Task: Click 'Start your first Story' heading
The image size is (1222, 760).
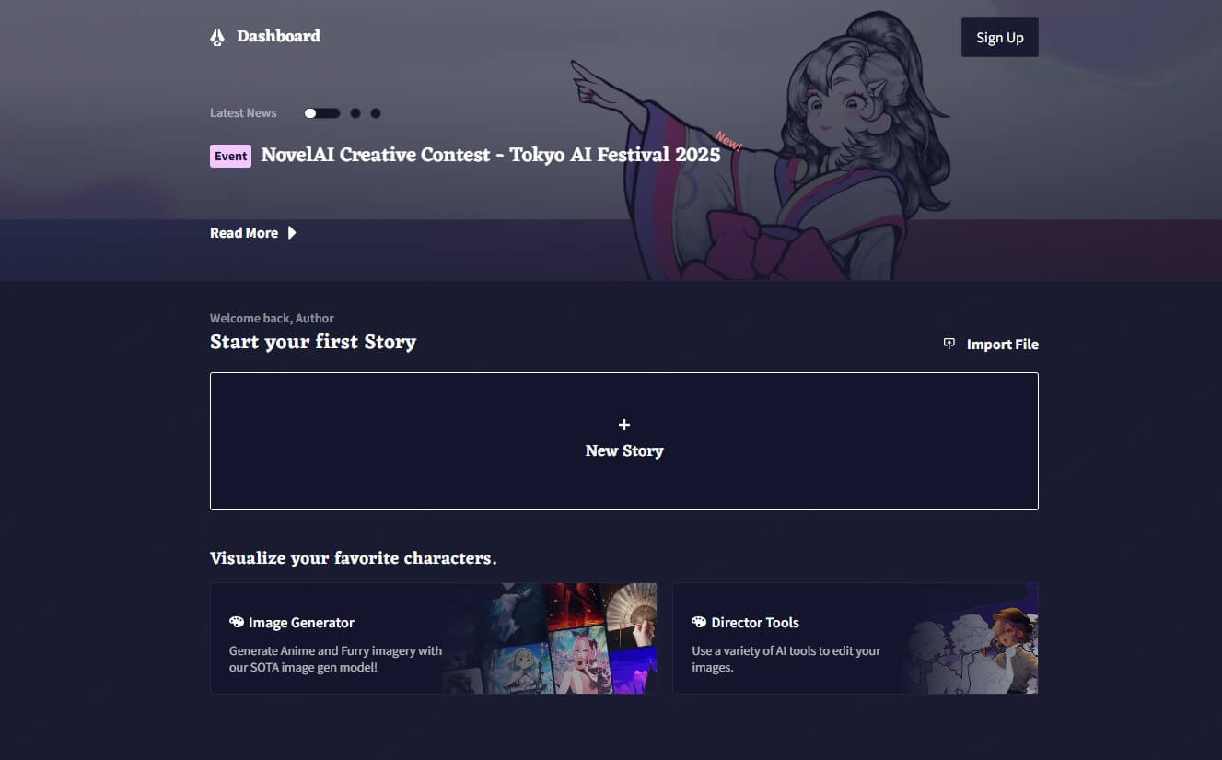Action: pyautogui.click(x=313, y=342)
